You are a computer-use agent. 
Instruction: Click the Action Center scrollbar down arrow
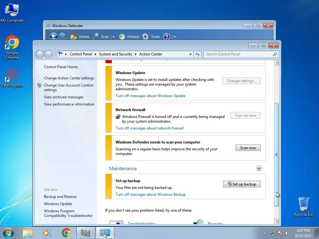pos(277,221)
